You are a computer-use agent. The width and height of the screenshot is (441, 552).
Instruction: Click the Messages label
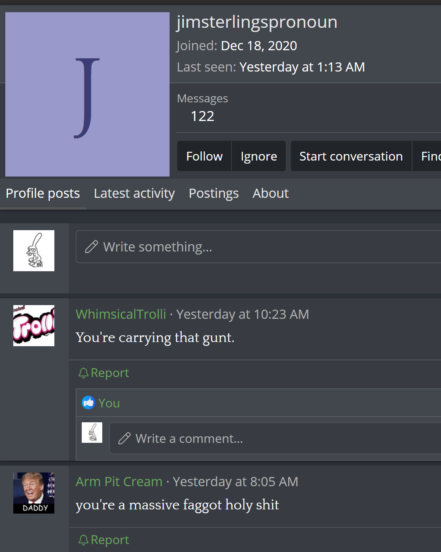click(x=202, y=99)
